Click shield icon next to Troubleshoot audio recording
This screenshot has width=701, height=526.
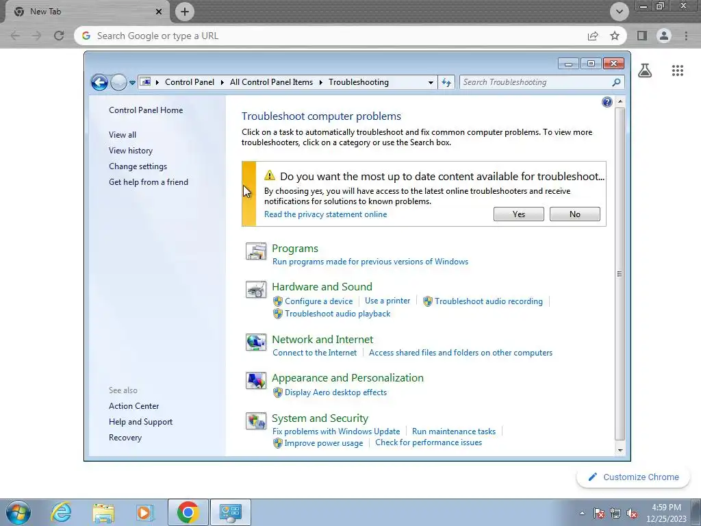coord(428,301)
